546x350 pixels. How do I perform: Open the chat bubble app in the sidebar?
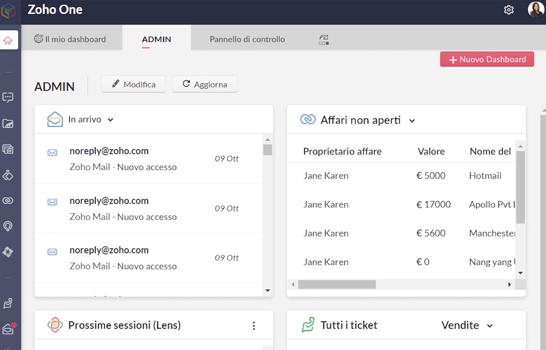point(8,97)
